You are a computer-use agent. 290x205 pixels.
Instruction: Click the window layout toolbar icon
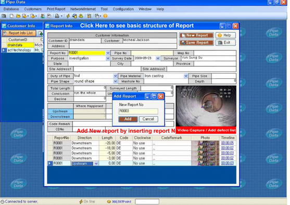point(97,16)
